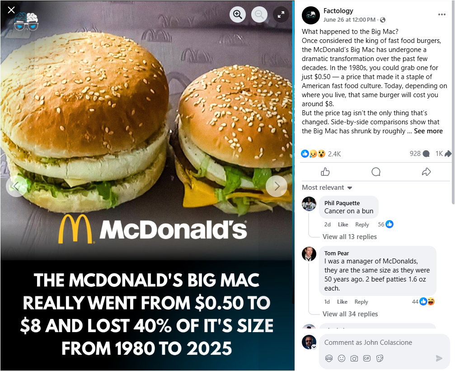Viewport: 455px width, 371px height.
Task: Click the zoom out magnifier icon
Action: tap(259, 14)
